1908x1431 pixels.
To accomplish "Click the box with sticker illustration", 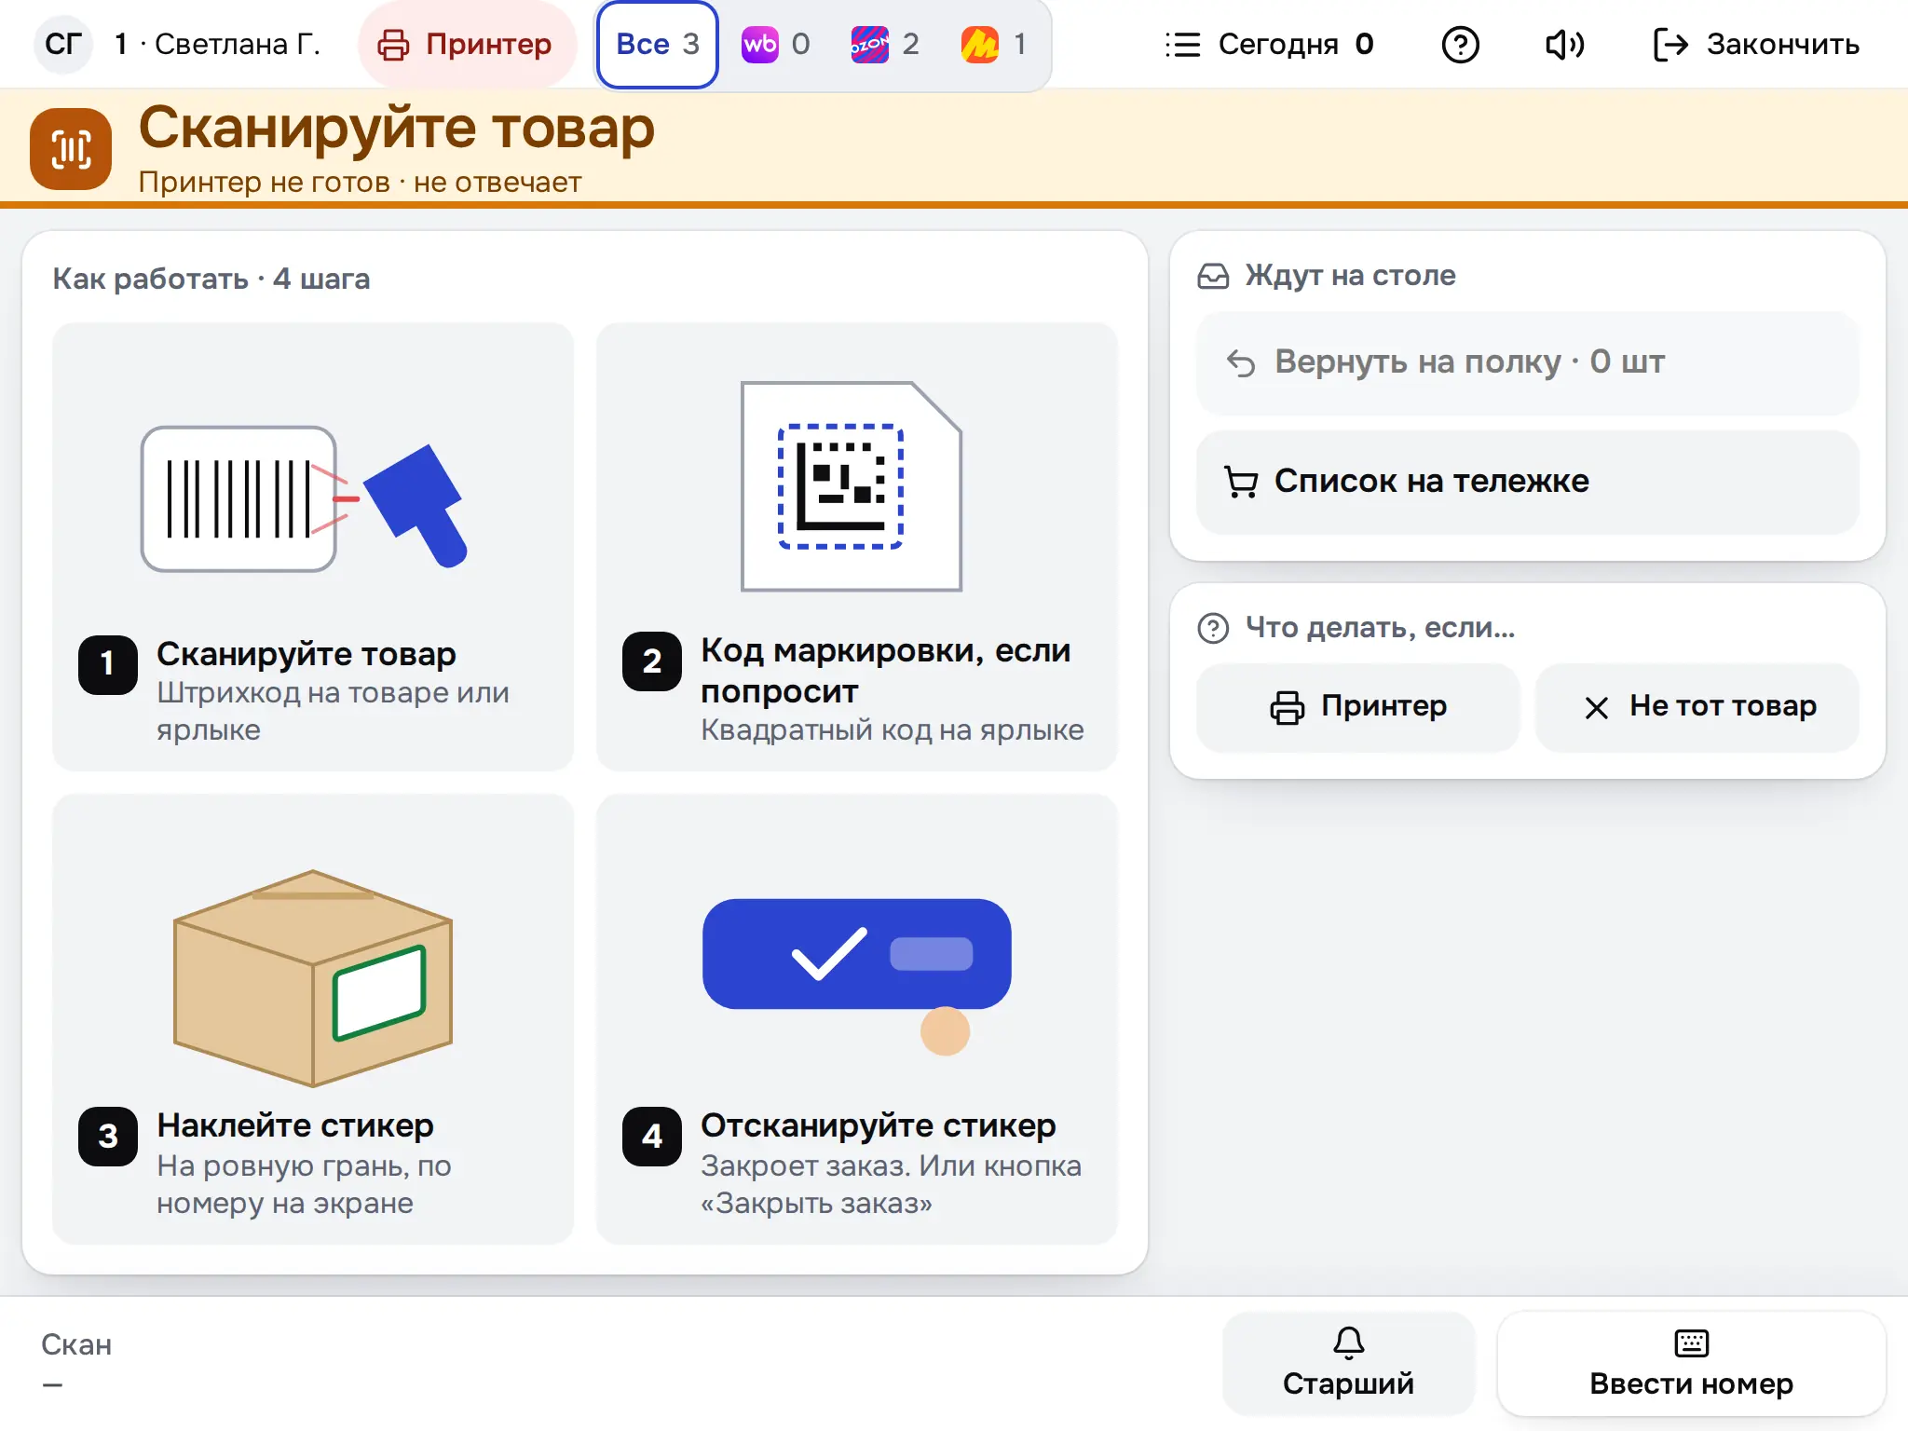I will pos(313,977).
